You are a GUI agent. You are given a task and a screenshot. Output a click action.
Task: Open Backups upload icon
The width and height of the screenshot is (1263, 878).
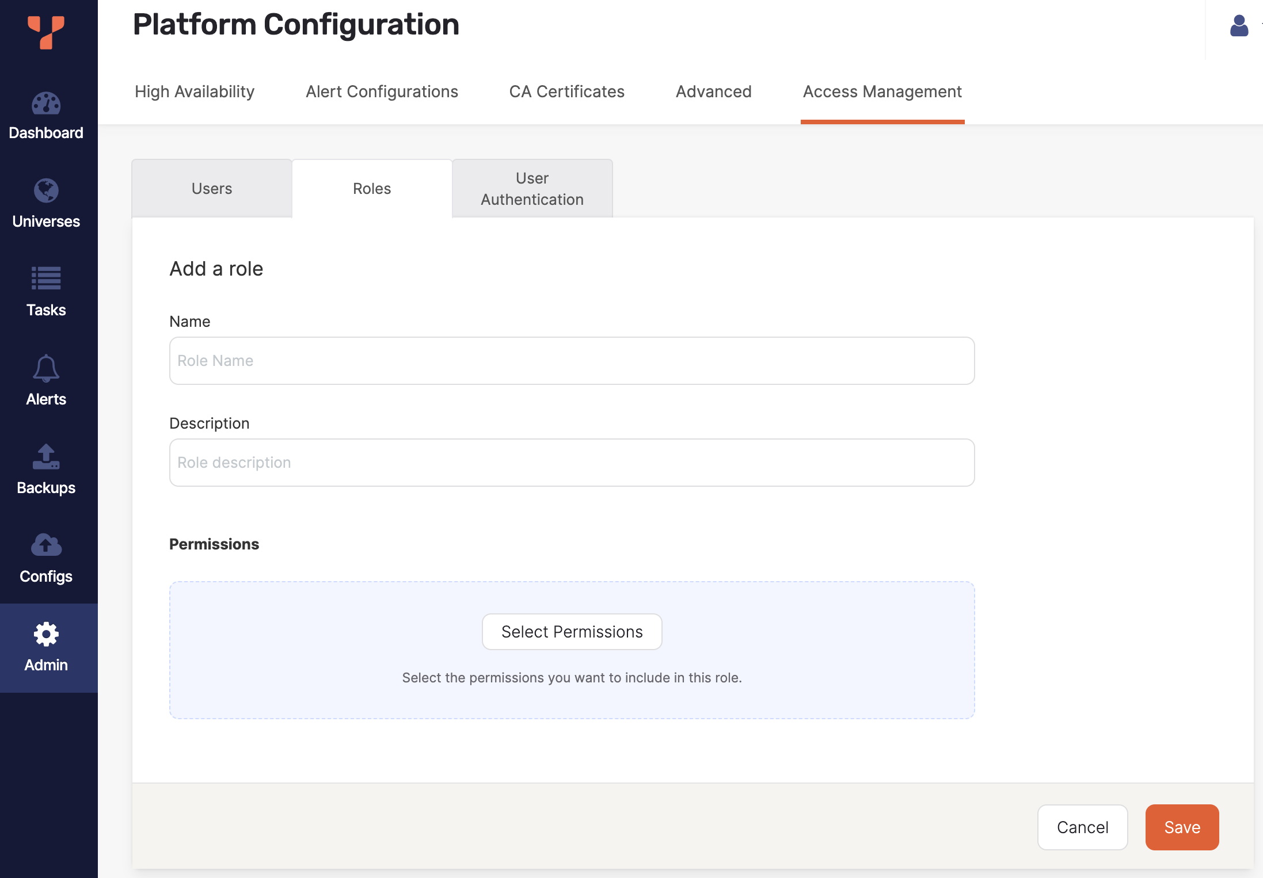(46, 457)
